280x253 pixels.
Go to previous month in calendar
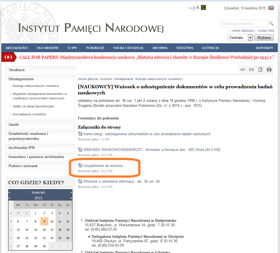(10, 193)
